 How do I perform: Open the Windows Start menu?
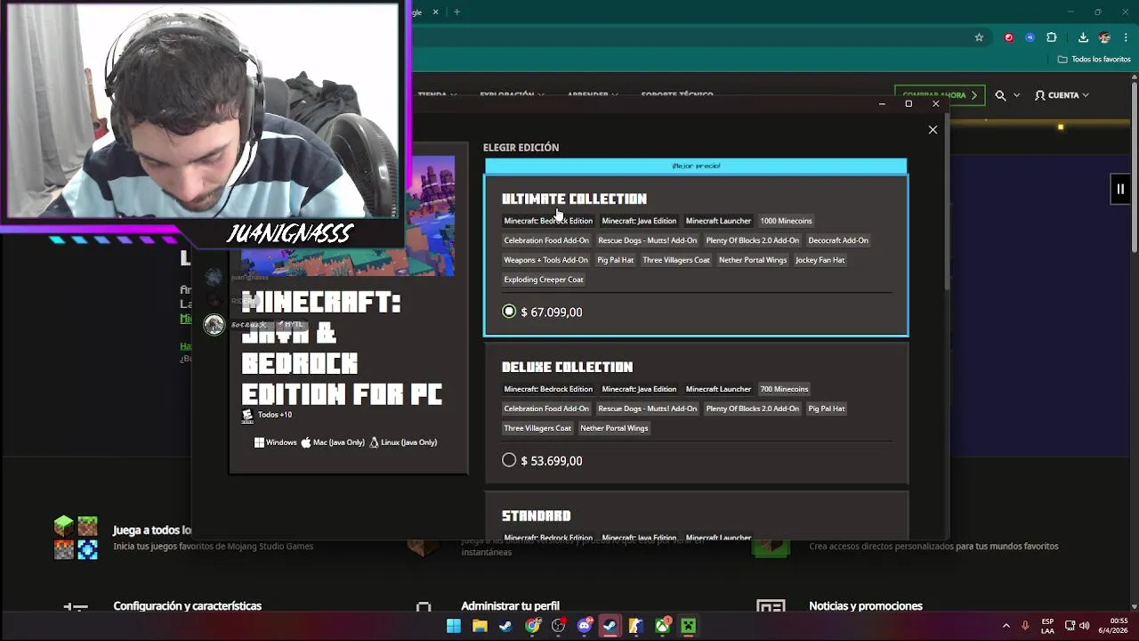coord(454,626)
